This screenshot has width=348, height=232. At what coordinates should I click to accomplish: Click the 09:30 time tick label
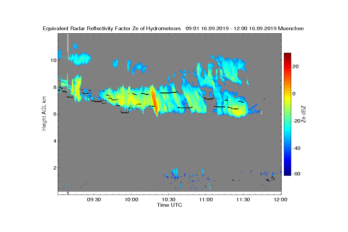pyautogui.click(x=94, y=200)
